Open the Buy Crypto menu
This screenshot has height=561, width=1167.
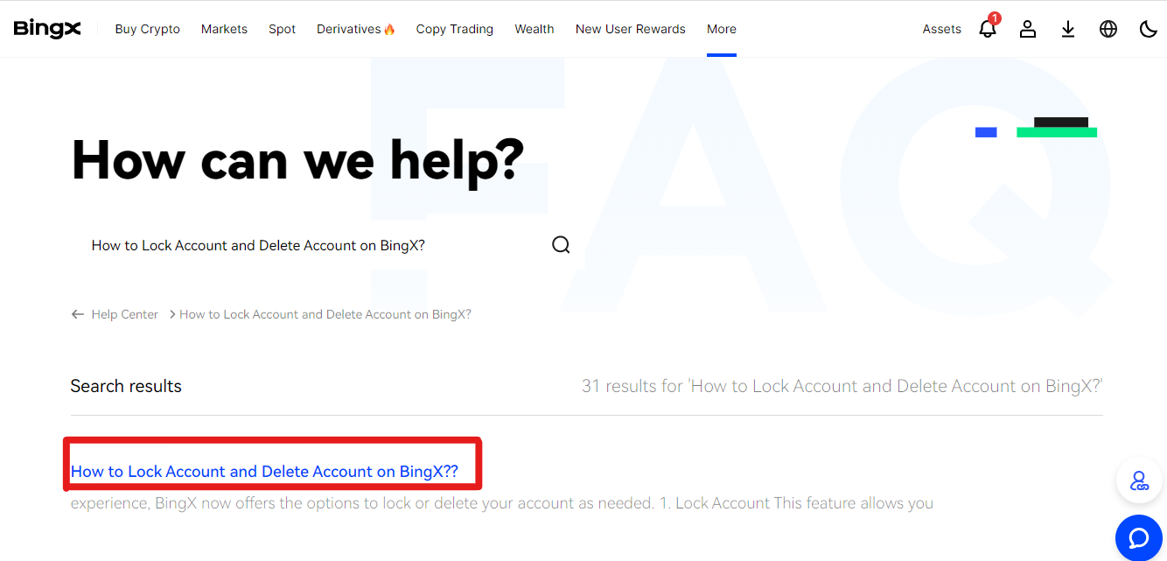point(148,29)
